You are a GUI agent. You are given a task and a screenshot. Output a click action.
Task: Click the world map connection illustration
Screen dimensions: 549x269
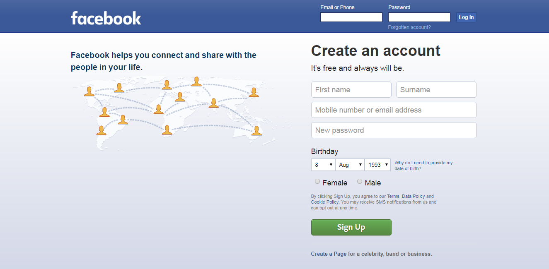[173, 112]
